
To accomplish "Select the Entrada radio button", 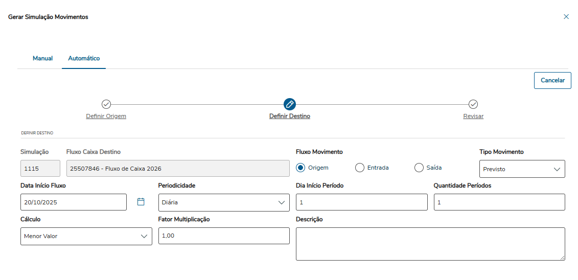I will [x=360, y=168].
